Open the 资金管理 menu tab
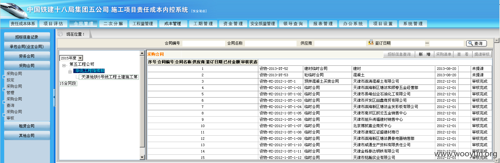 tap(233, 24)
